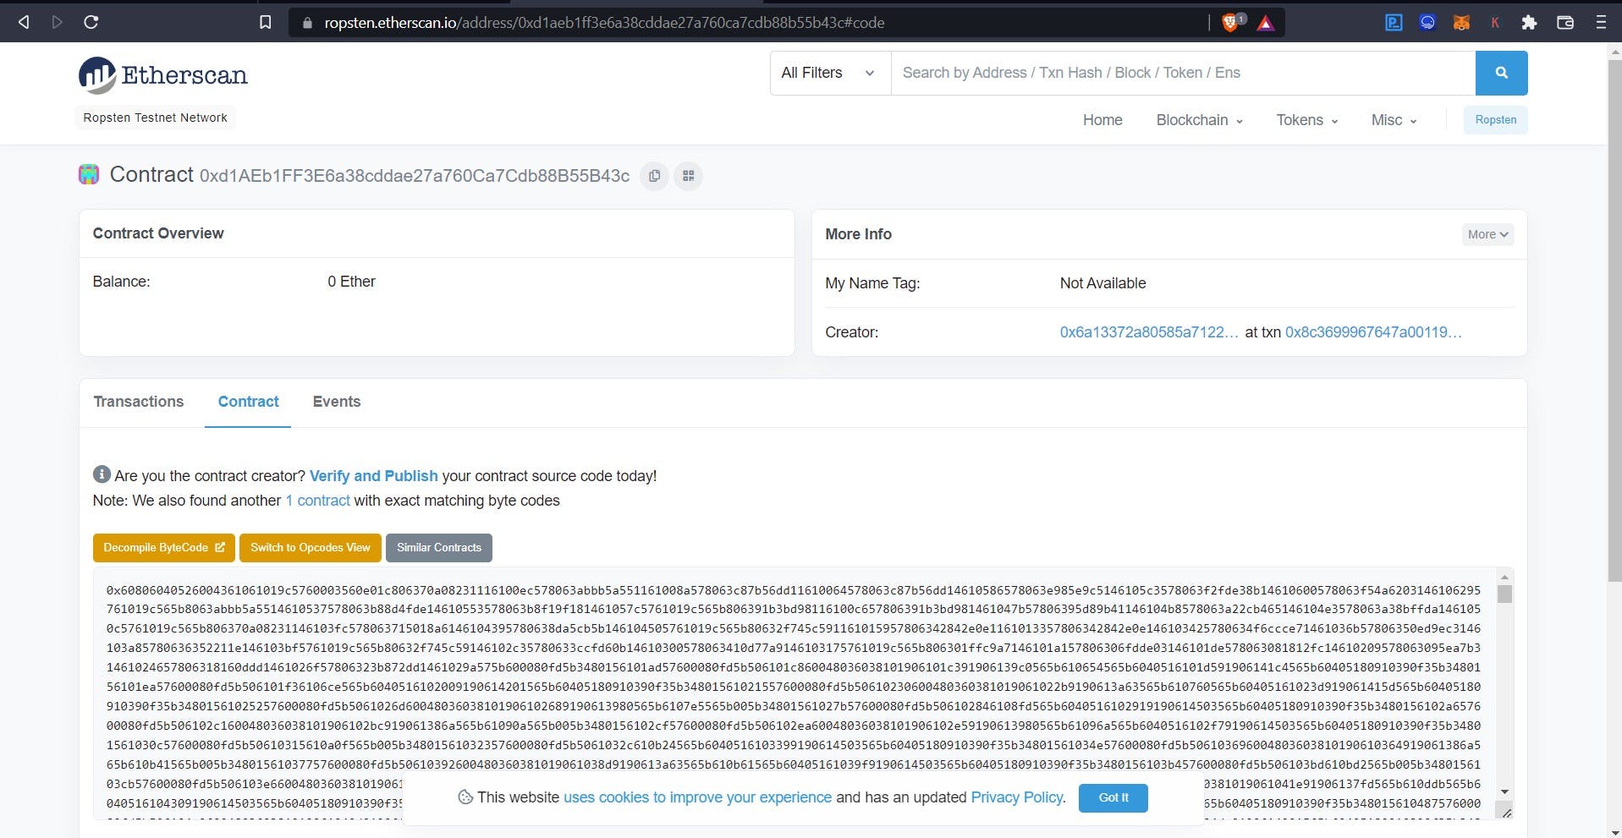
Task: Expand the Tokens navigation menu
Action: click(x=1305, y=120)
